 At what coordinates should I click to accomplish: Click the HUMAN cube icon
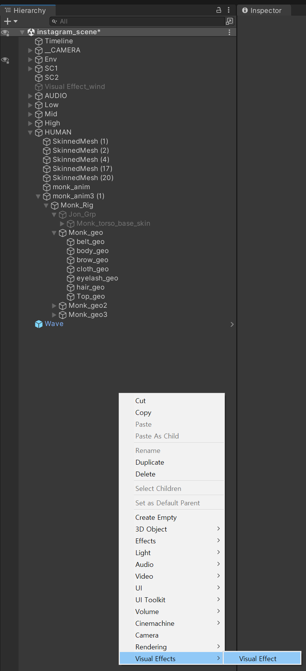tap(39, 132)
